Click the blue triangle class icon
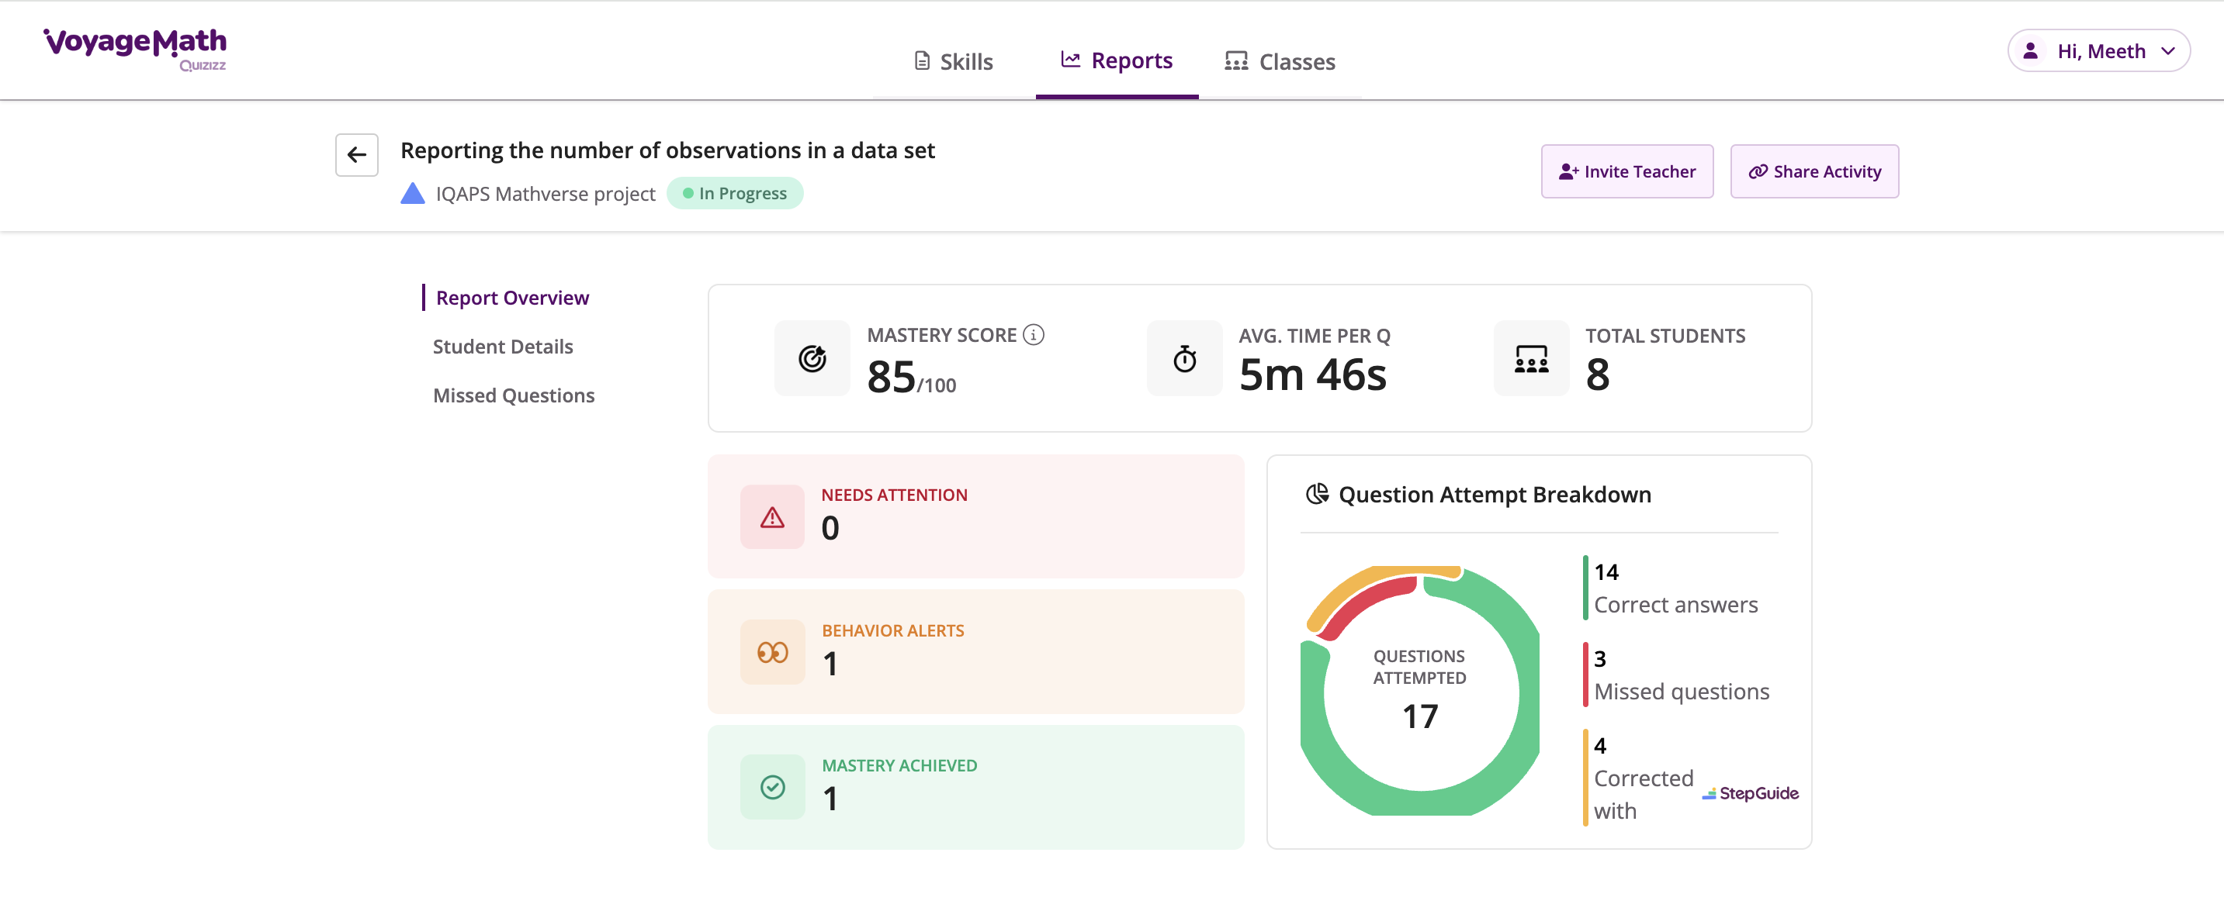The image size is (2224, 918). click(413, 193)
